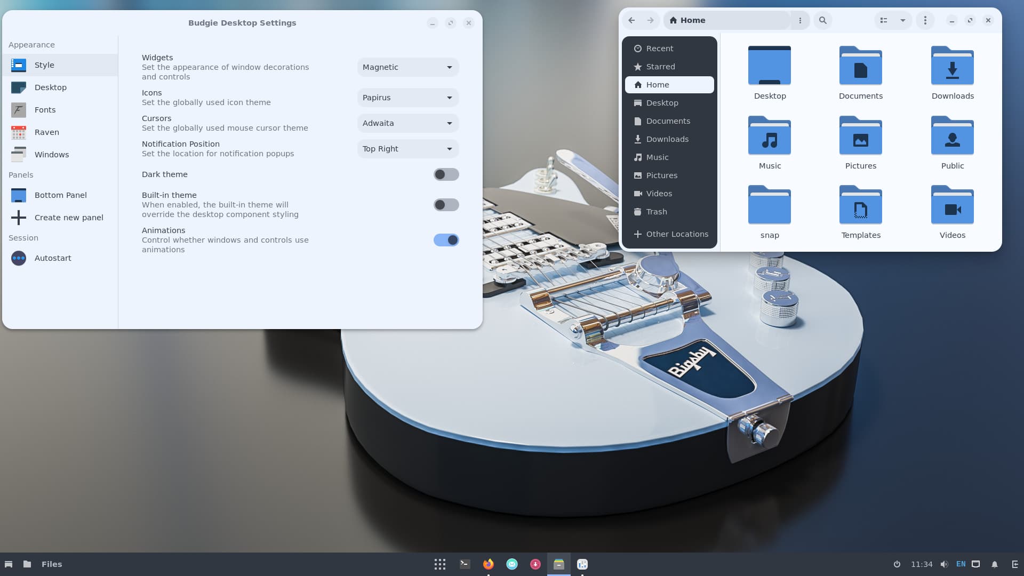Viewport: 1024px width, 576px height.
Task: Expand the Icons Papirus dropdown
Action: (407, 98)
